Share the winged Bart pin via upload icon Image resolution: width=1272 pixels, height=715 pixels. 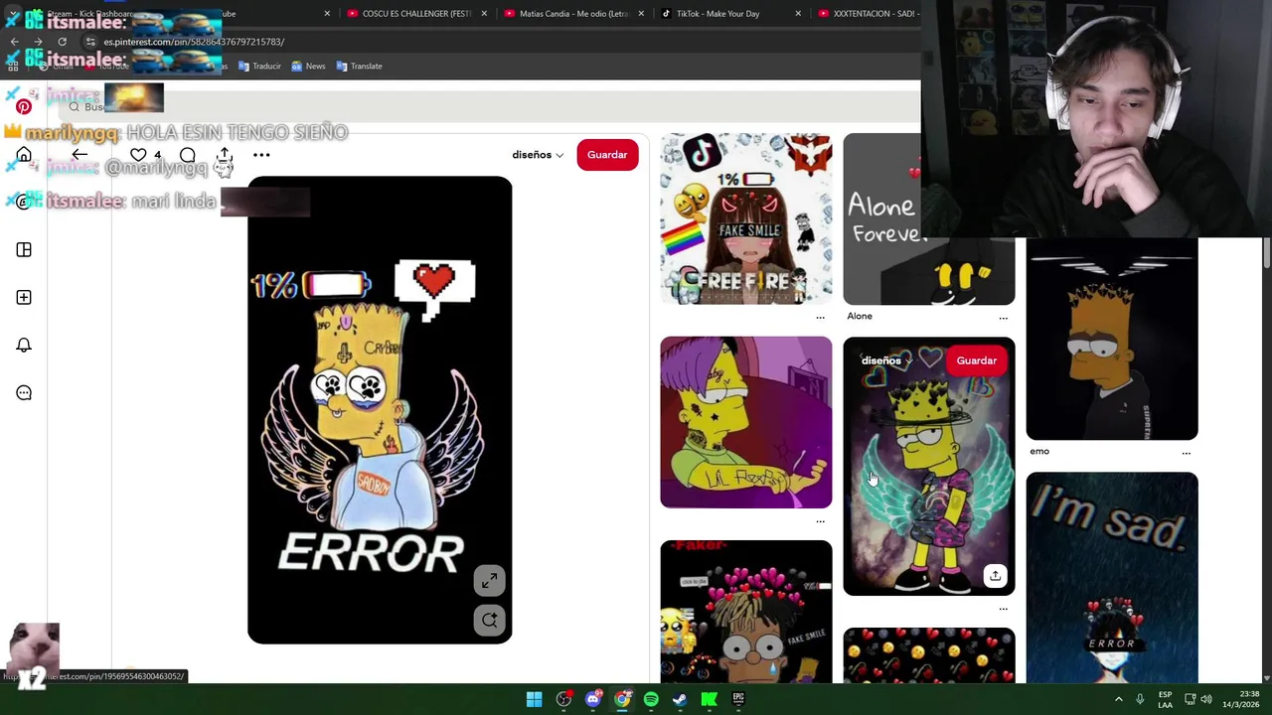(995, 575)
